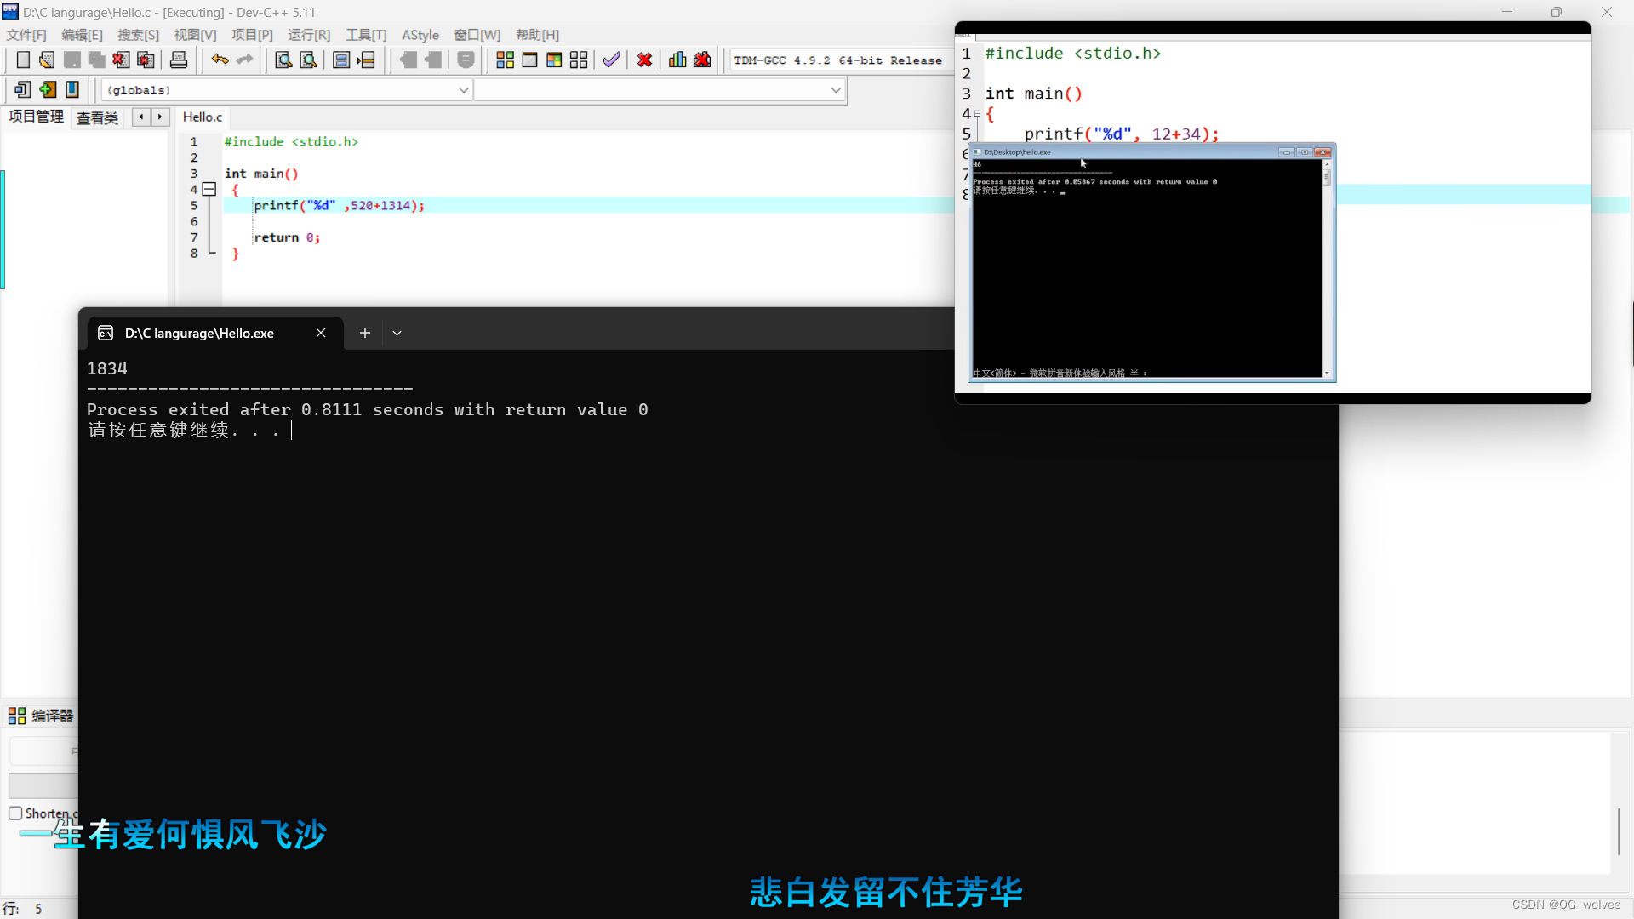Expand terminal tab options chevron
The image size is (1634, 919).
coord(397,334)
